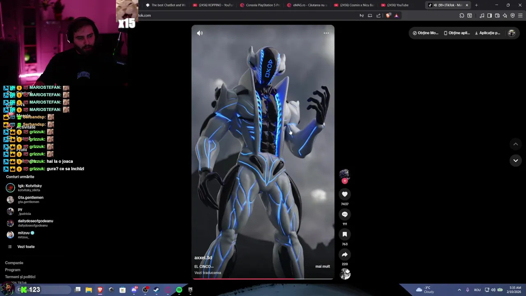
Task: Switch to KOPPINO YouTube tab
Action: (213, 5)
